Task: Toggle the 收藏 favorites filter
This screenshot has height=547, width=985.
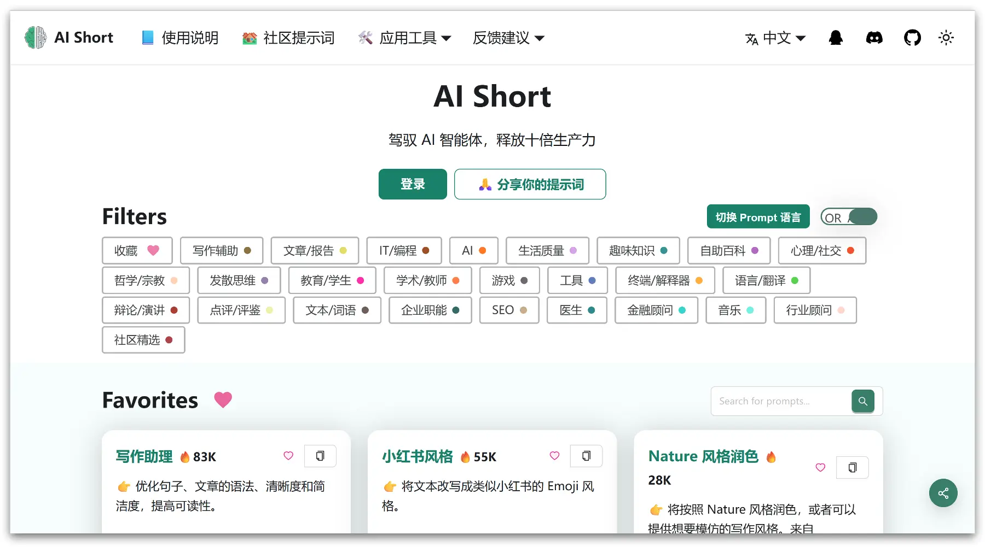Action: tap(137, 251)
